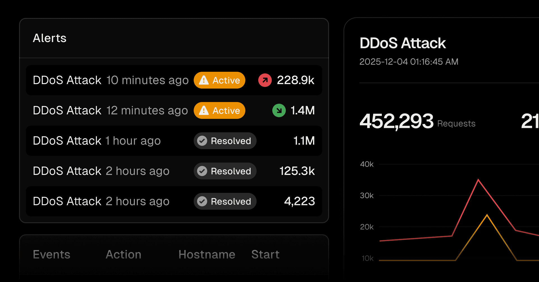The height and width of the screenshot is (282, 539).
Task: Sort table by Action column header
Action: coord(124,255)
